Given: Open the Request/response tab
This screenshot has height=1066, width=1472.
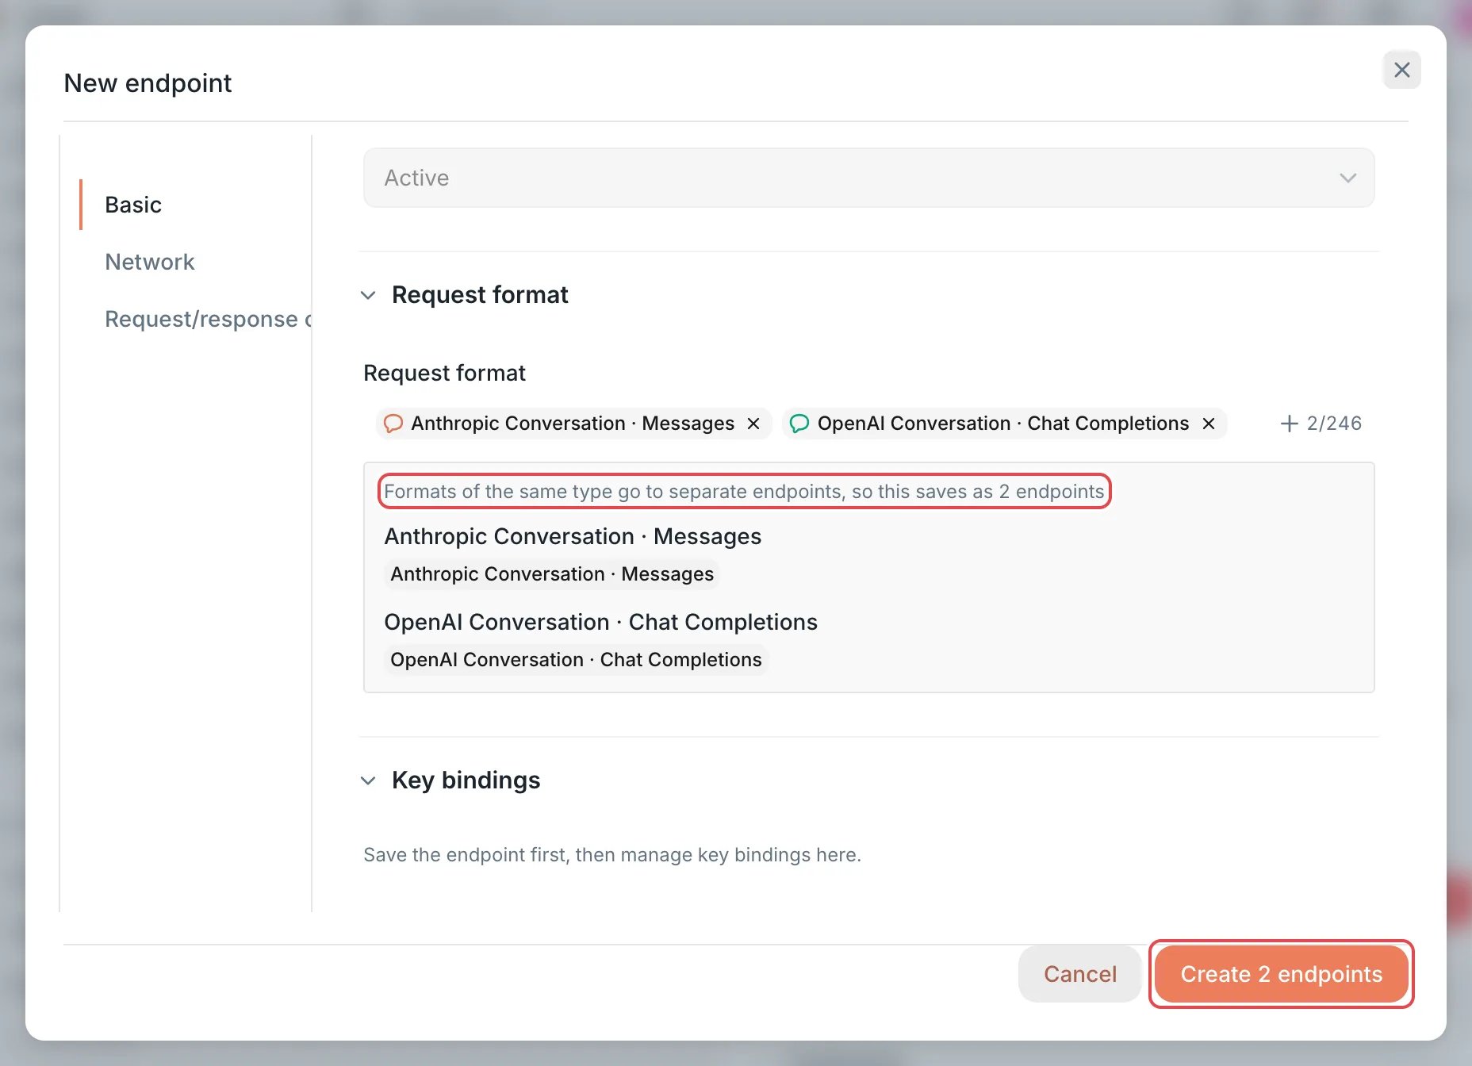Looking at the screenshot, I should 209,319.
